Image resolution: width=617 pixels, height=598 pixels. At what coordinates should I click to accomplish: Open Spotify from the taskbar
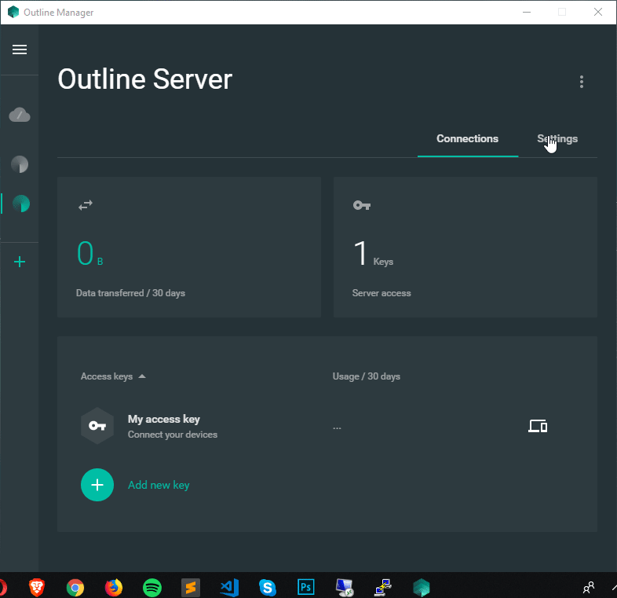pos(152,588)
